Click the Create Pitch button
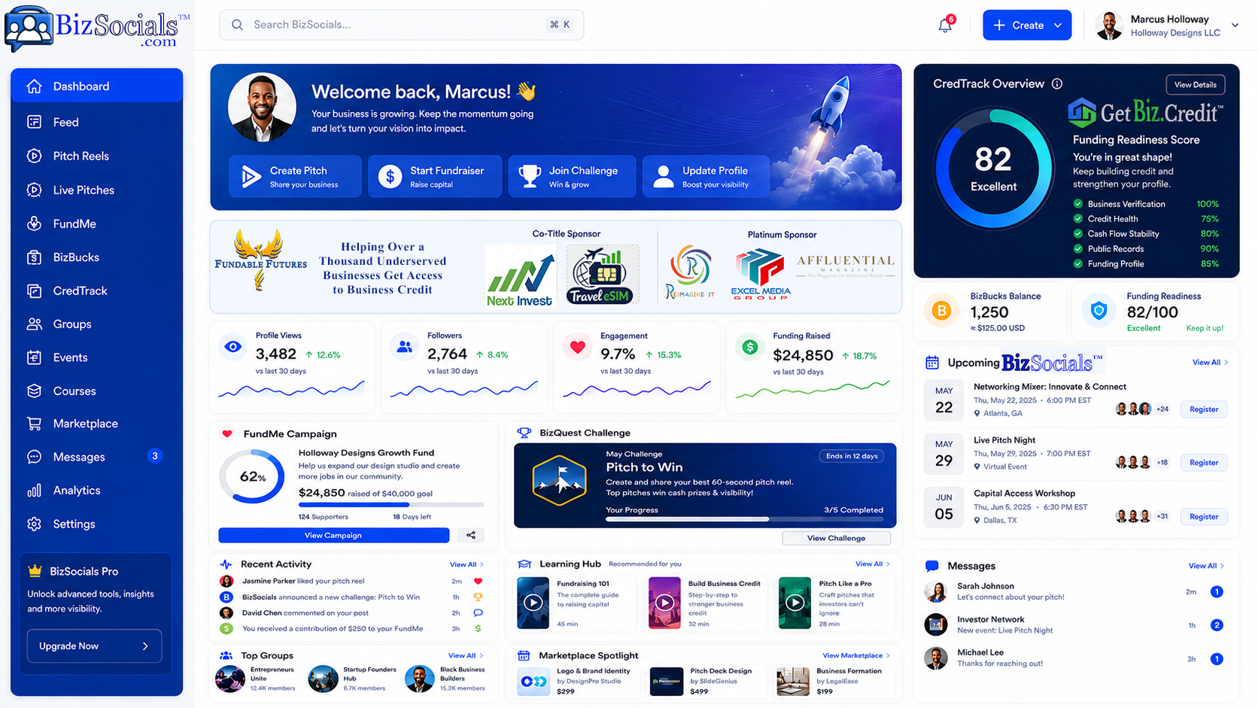 tap(295, 176)
